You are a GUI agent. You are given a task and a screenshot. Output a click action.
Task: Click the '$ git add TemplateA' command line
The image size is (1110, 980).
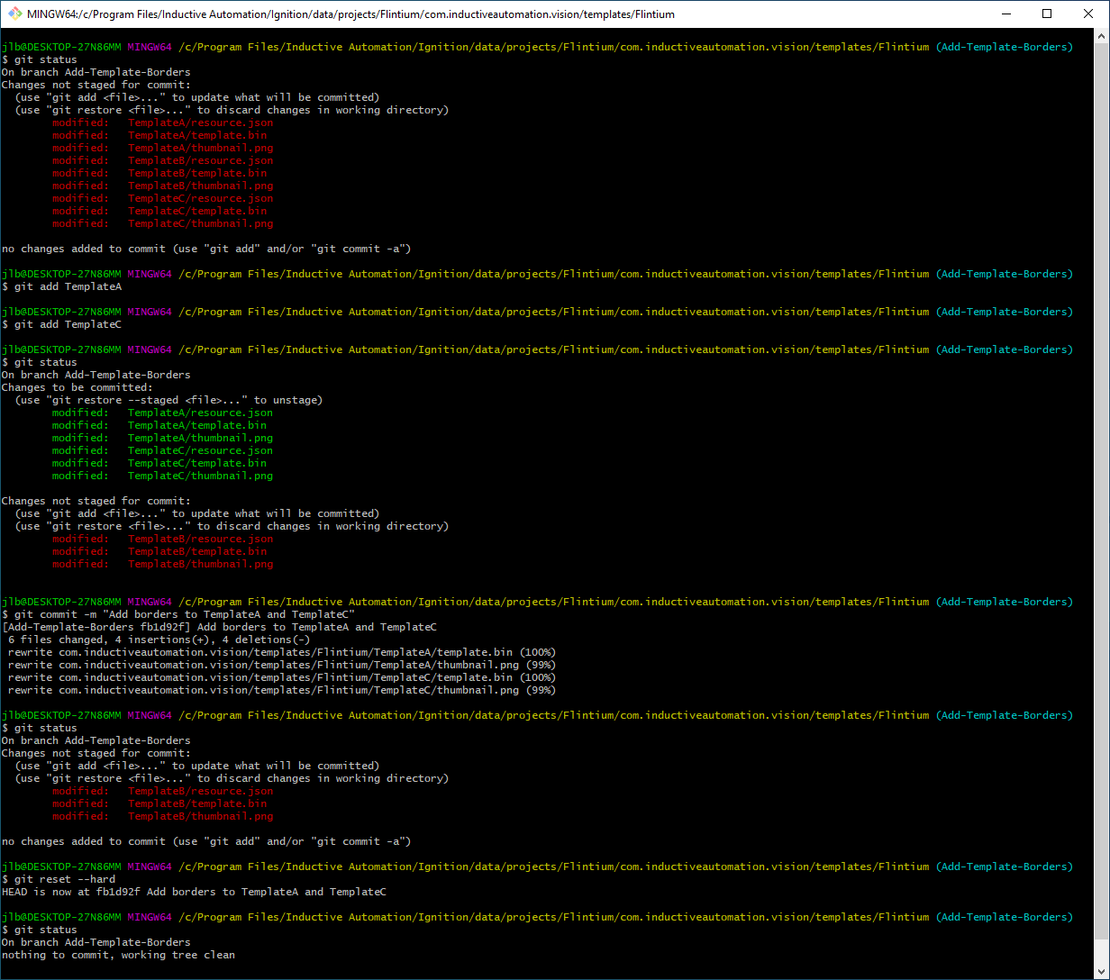[x=61, y=286]
